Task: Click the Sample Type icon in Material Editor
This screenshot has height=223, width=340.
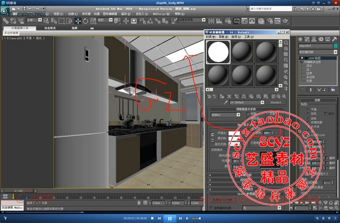Action: coord(286,42)
